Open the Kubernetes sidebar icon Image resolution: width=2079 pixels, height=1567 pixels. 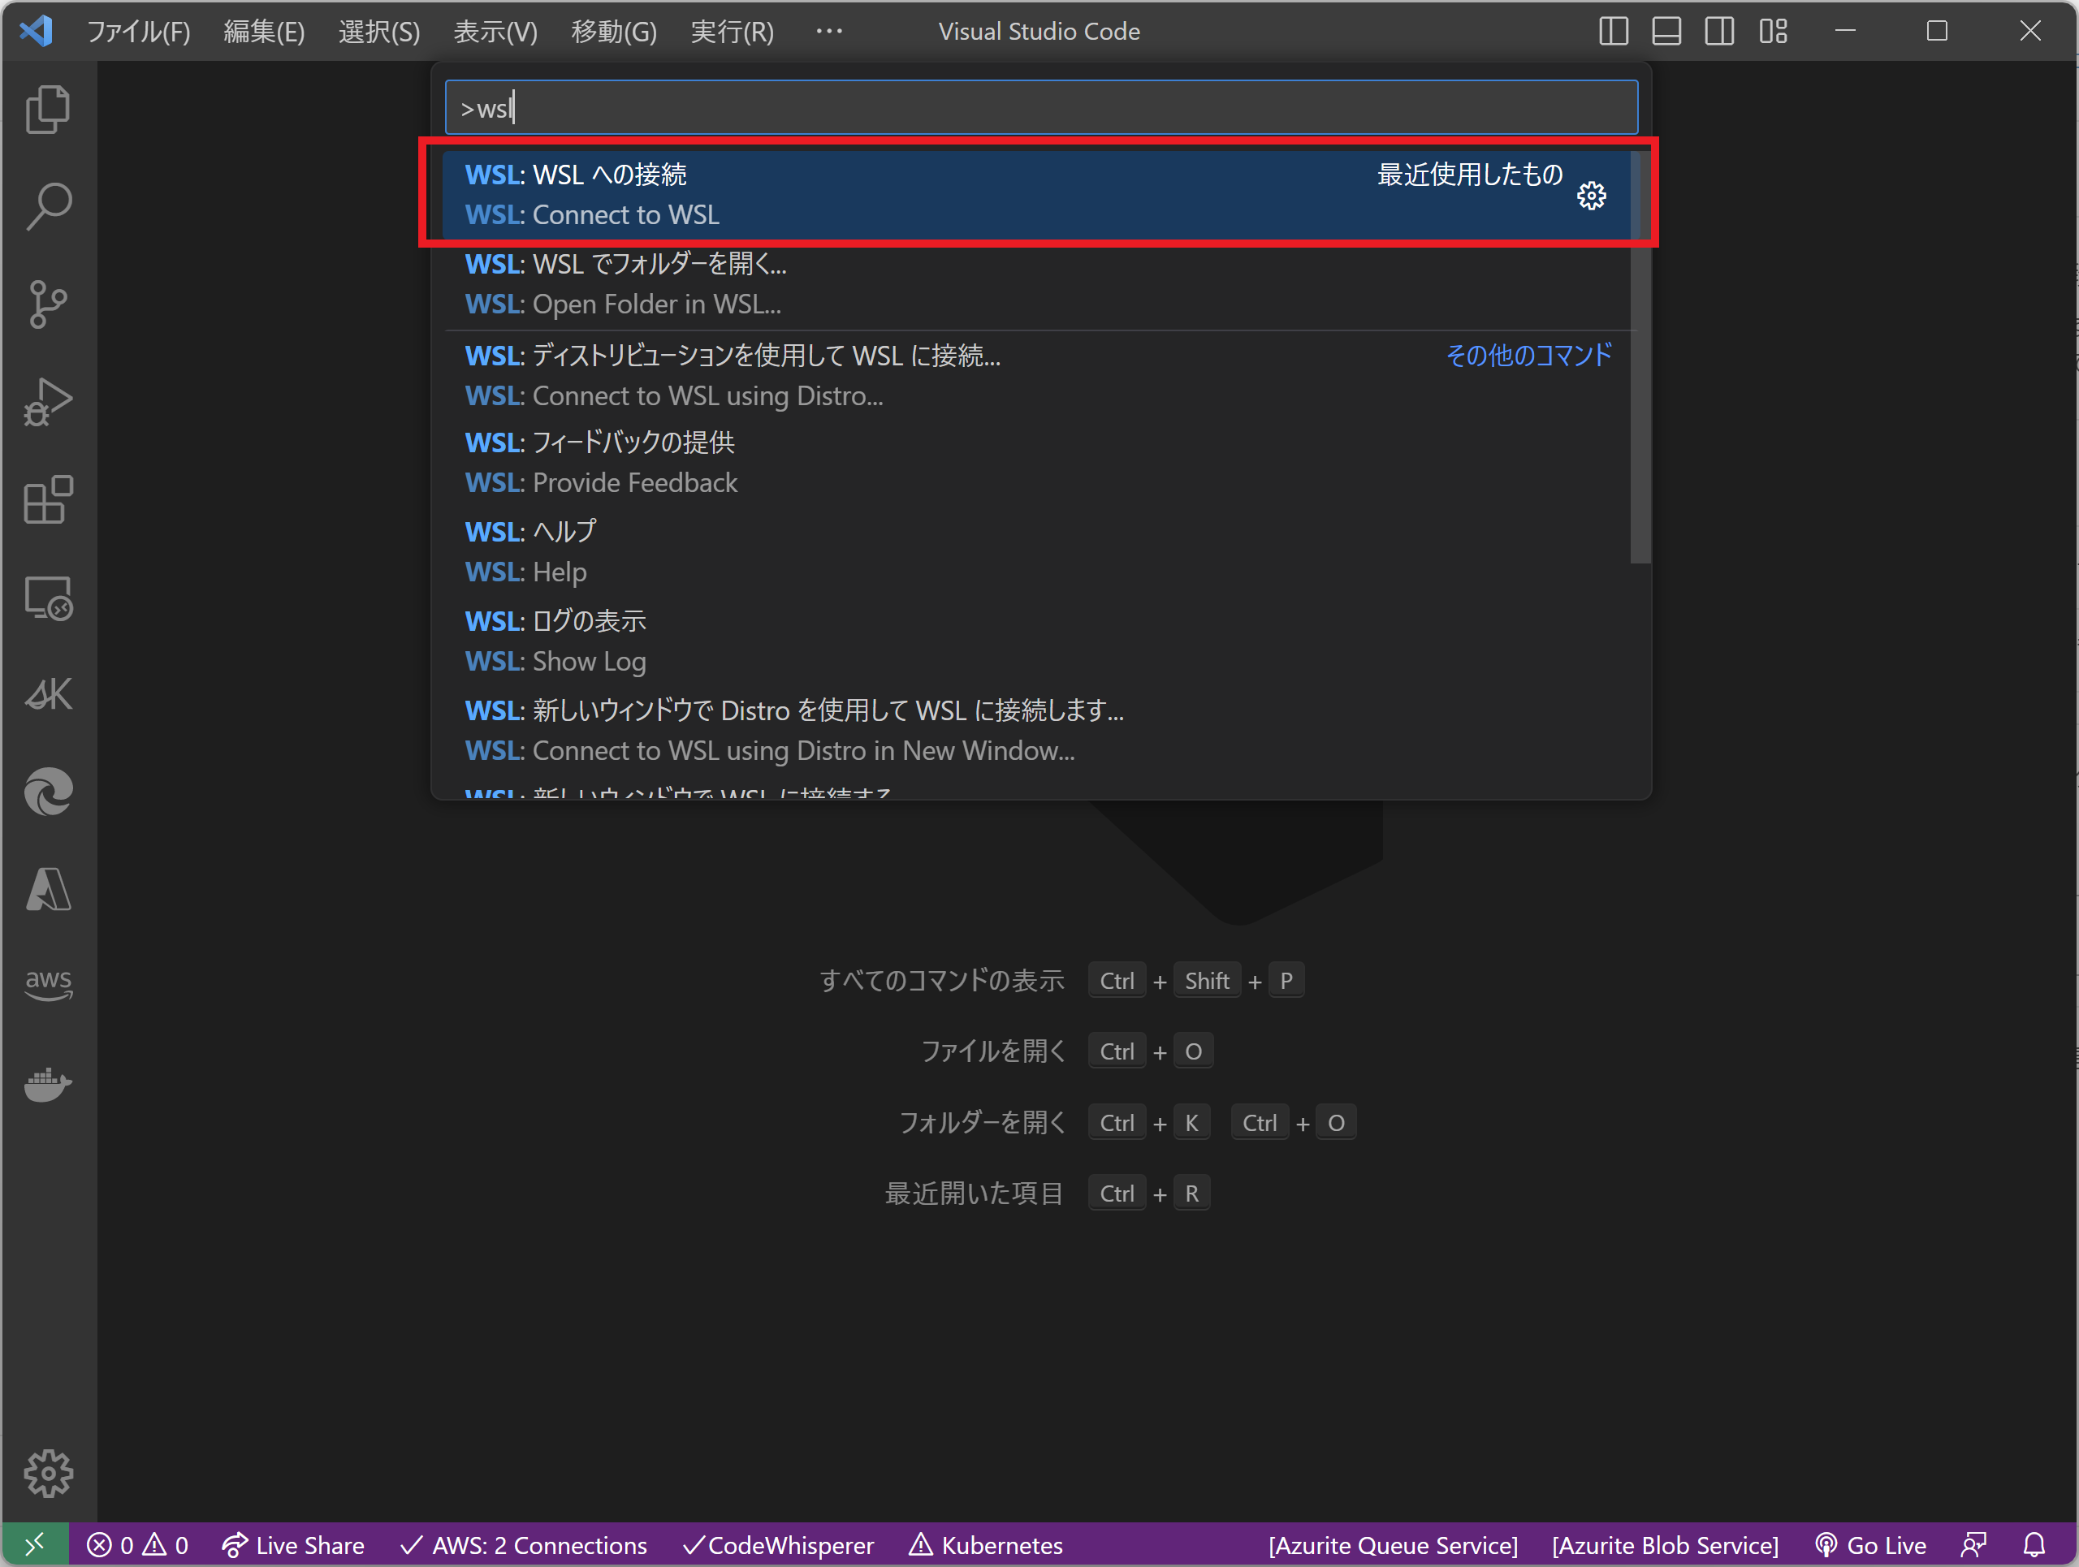click(x=48, y=695)
